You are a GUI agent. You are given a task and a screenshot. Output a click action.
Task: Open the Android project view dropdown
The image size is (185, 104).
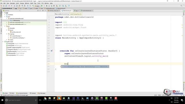click(x=12, y=11)
